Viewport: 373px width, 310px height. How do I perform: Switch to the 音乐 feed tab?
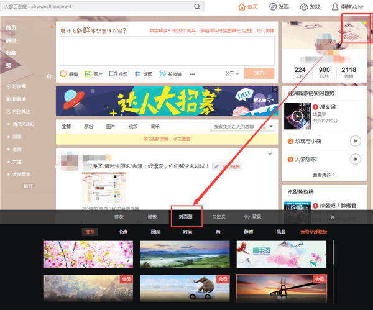[155, 126]
